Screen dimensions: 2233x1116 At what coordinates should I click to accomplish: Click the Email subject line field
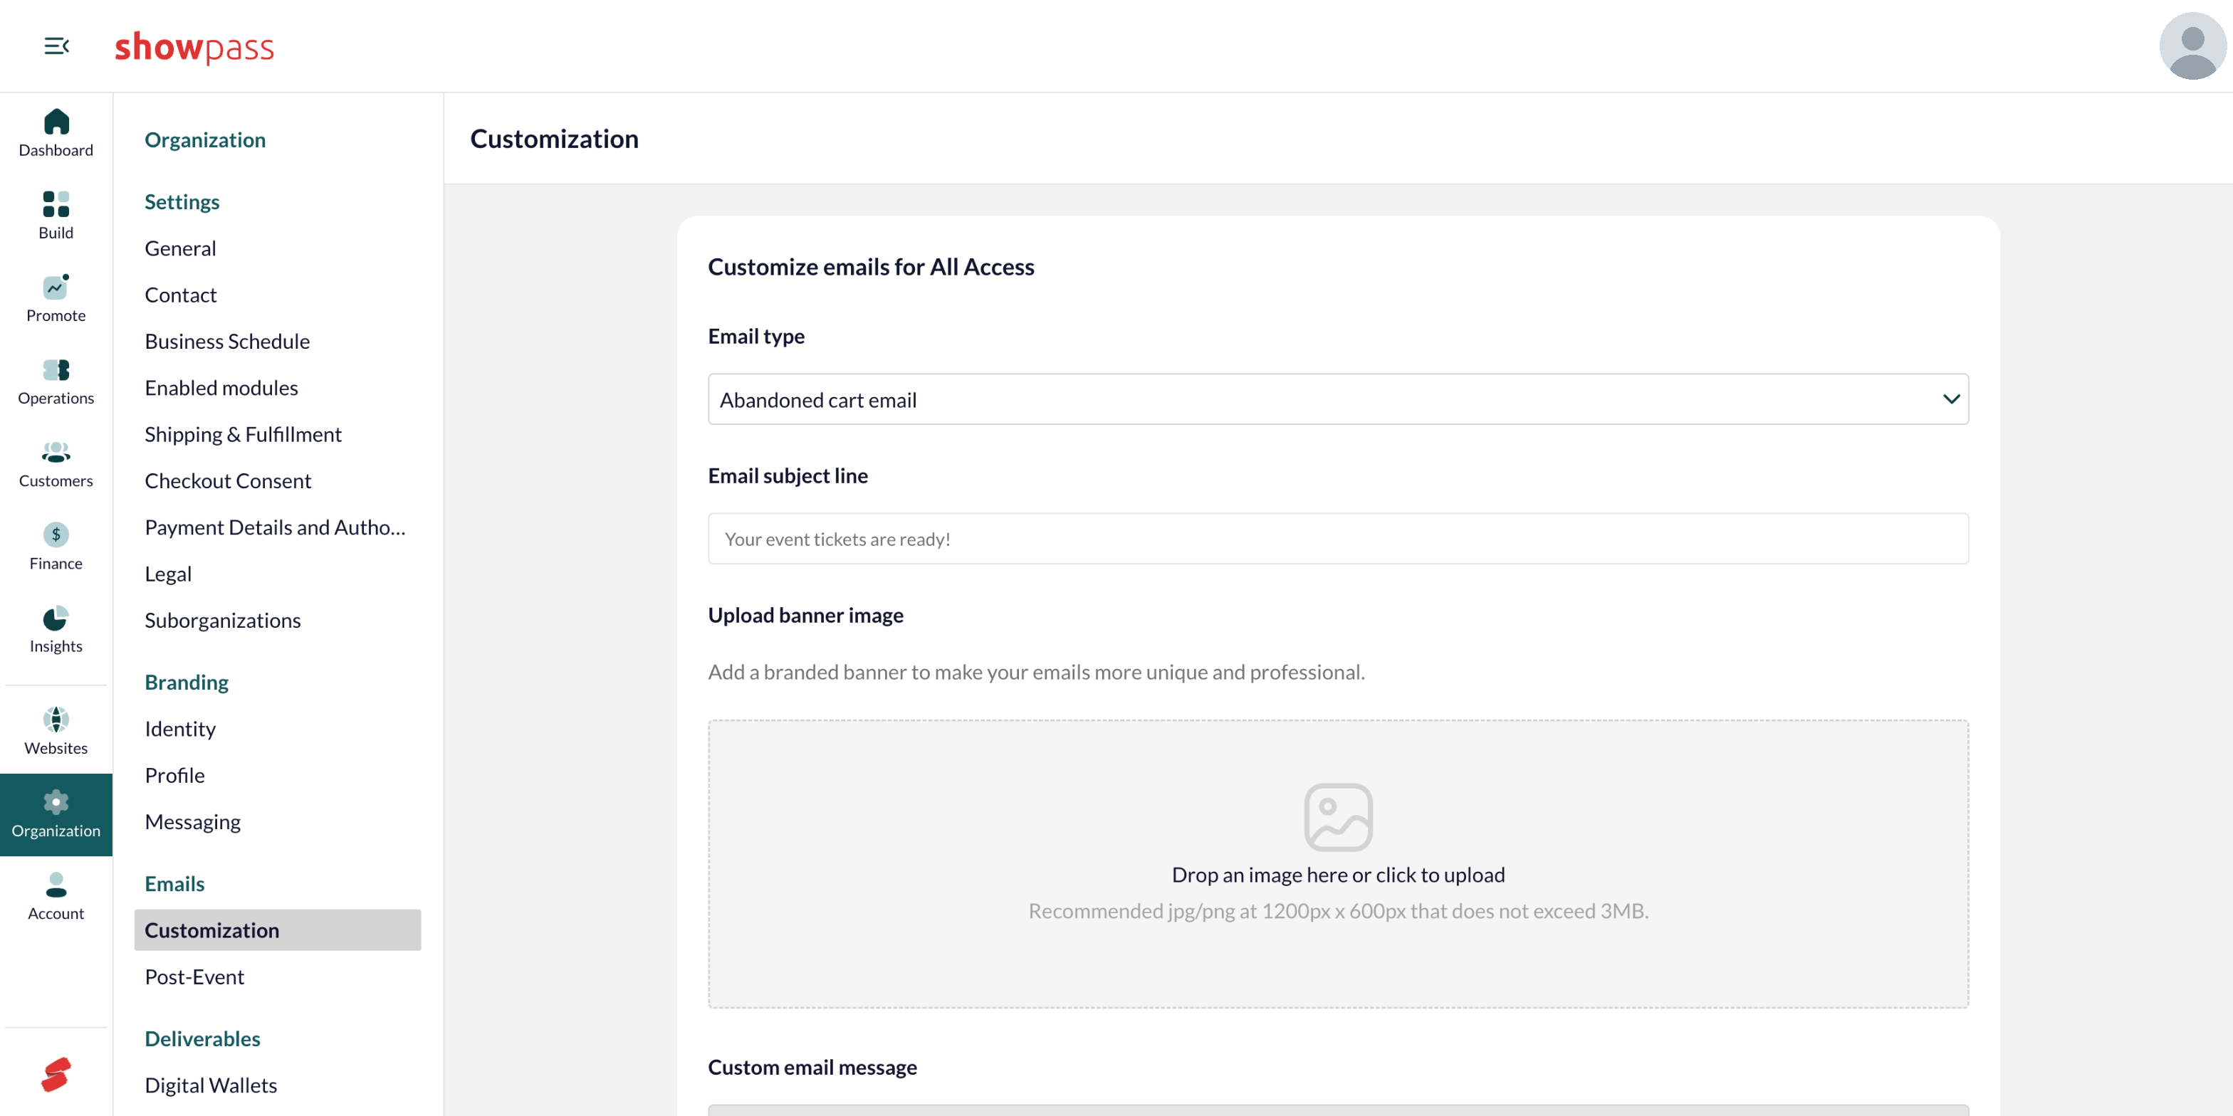1337,539
